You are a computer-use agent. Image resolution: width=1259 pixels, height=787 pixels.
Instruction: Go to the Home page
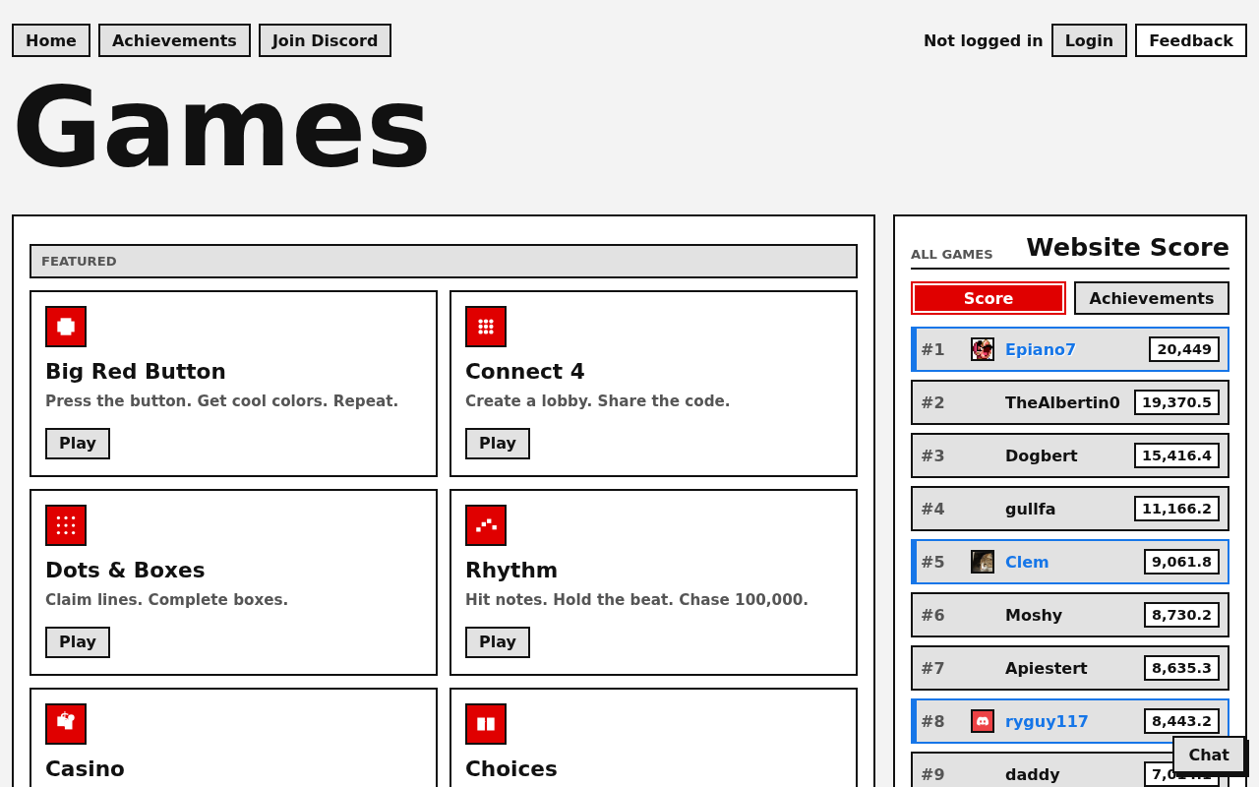click(51, 40)
